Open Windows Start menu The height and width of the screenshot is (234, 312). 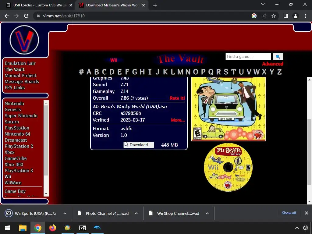(7, 228)
